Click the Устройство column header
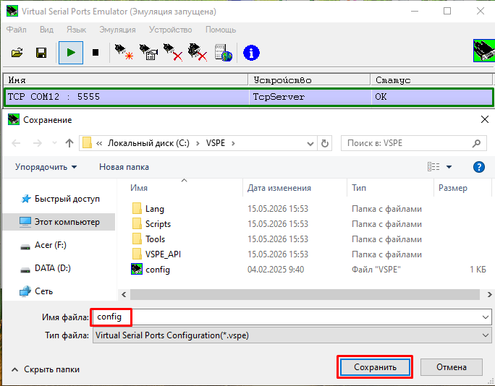495x386 pixels. click(309, 80)
